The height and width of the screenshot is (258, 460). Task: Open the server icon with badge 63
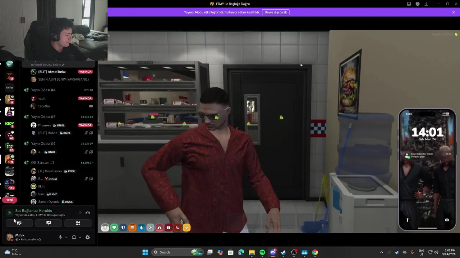click(9, 135)
